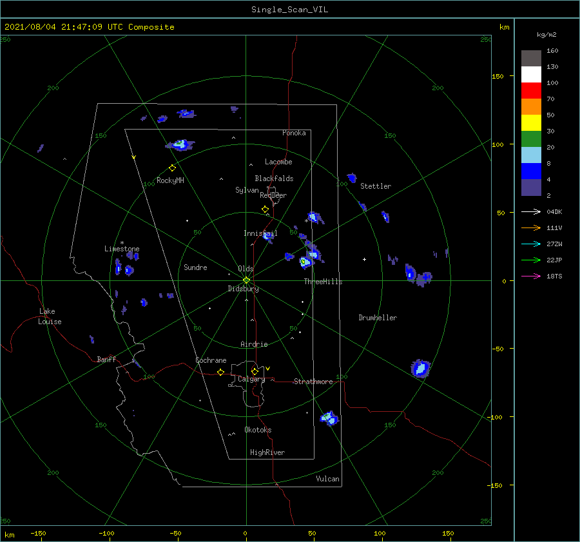Image resolution: width=580 pixels, height=542 pixels.
Task: Click the 111V legend label
Action: [x=554, y=228]
